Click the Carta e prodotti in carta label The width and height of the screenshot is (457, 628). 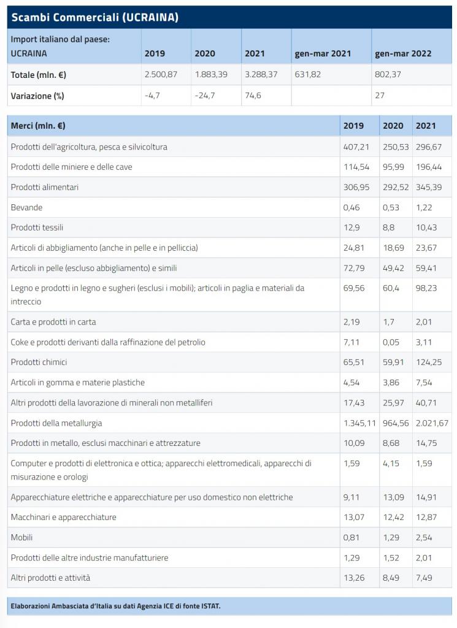(53, 322)
